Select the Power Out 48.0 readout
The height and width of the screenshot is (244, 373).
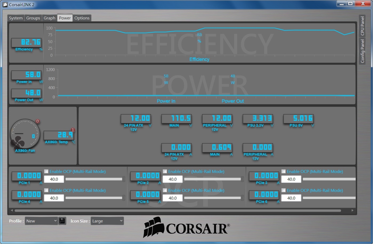tap(26, 93)
